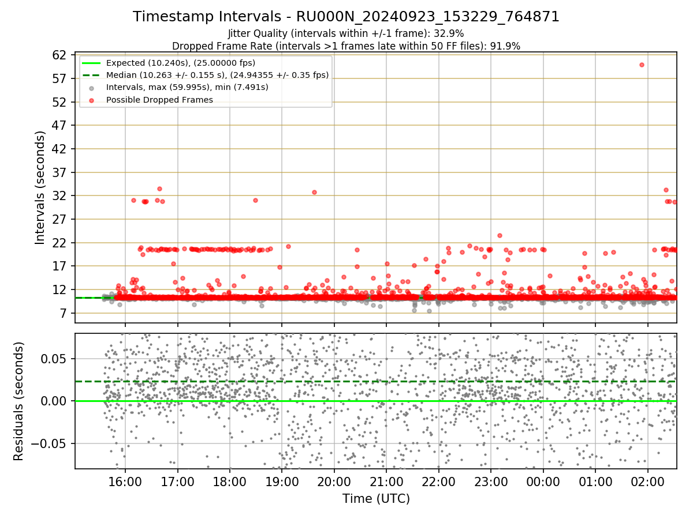The width and height of the screenshot is (693, 519).
Task: Click the −0.05 tick label on residuals axis
Action: 49,443
